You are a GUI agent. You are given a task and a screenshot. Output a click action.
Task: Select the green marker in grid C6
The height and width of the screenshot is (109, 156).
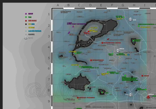pyautogui.click(x=80, y=67)
